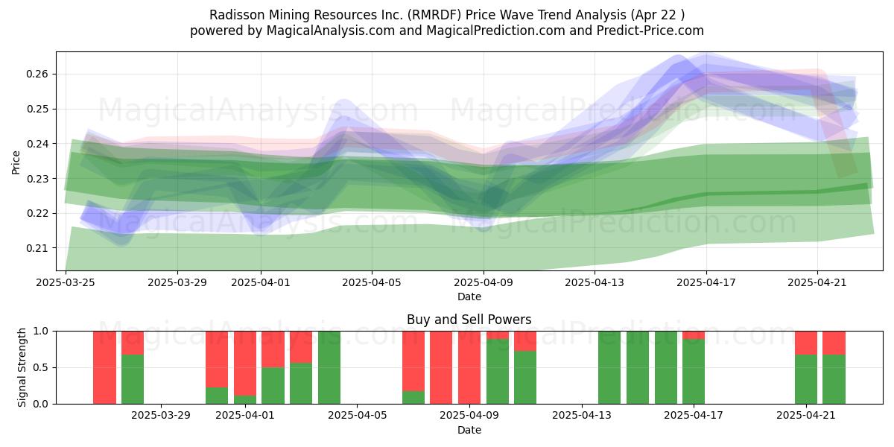Click the signal bar above the 2025-04-21 tick
Viewport: 894px width, 447px height.
pos(806,367)
